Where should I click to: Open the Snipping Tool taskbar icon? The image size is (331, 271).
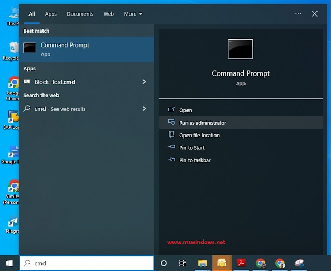[x=299, y=263]
